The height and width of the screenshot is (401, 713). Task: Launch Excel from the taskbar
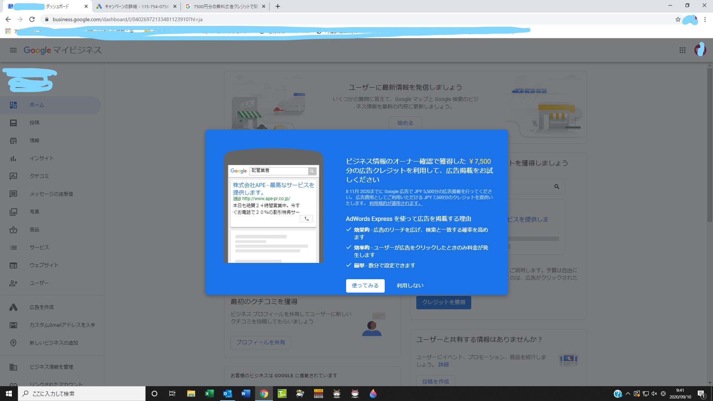[209, 394]
